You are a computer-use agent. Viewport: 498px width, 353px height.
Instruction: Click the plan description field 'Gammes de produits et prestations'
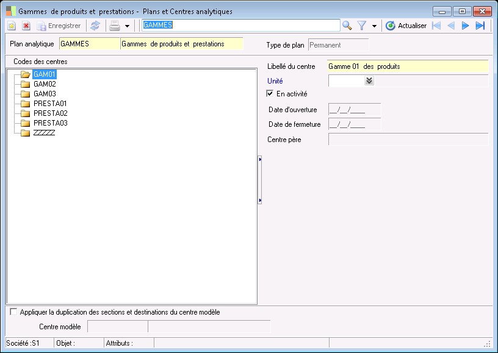point(182,44)
